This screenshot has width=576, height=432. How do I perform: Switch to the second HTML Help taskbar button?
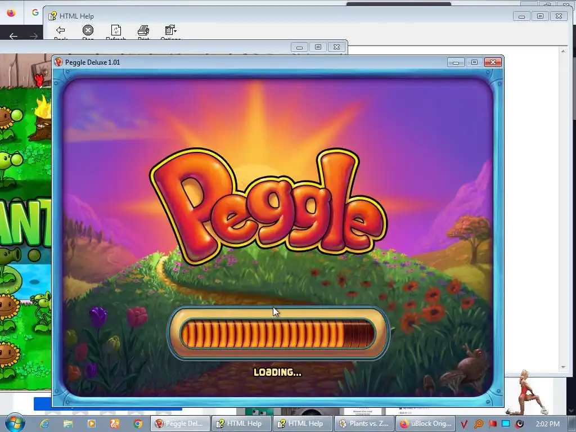coord(303,424)
